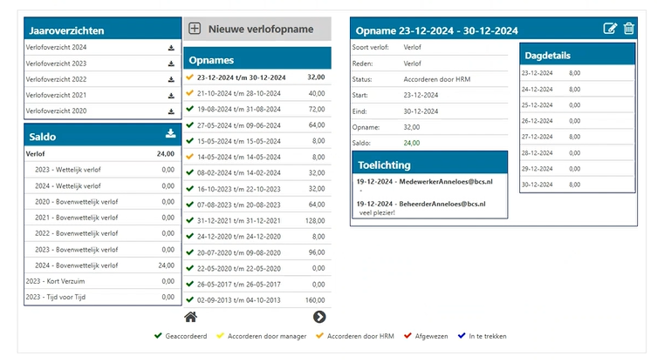Image resolution: width=657 pixels, height=363 pixels.
Task: Download Verlofoverzicht 2022 report
Action: 172,79
